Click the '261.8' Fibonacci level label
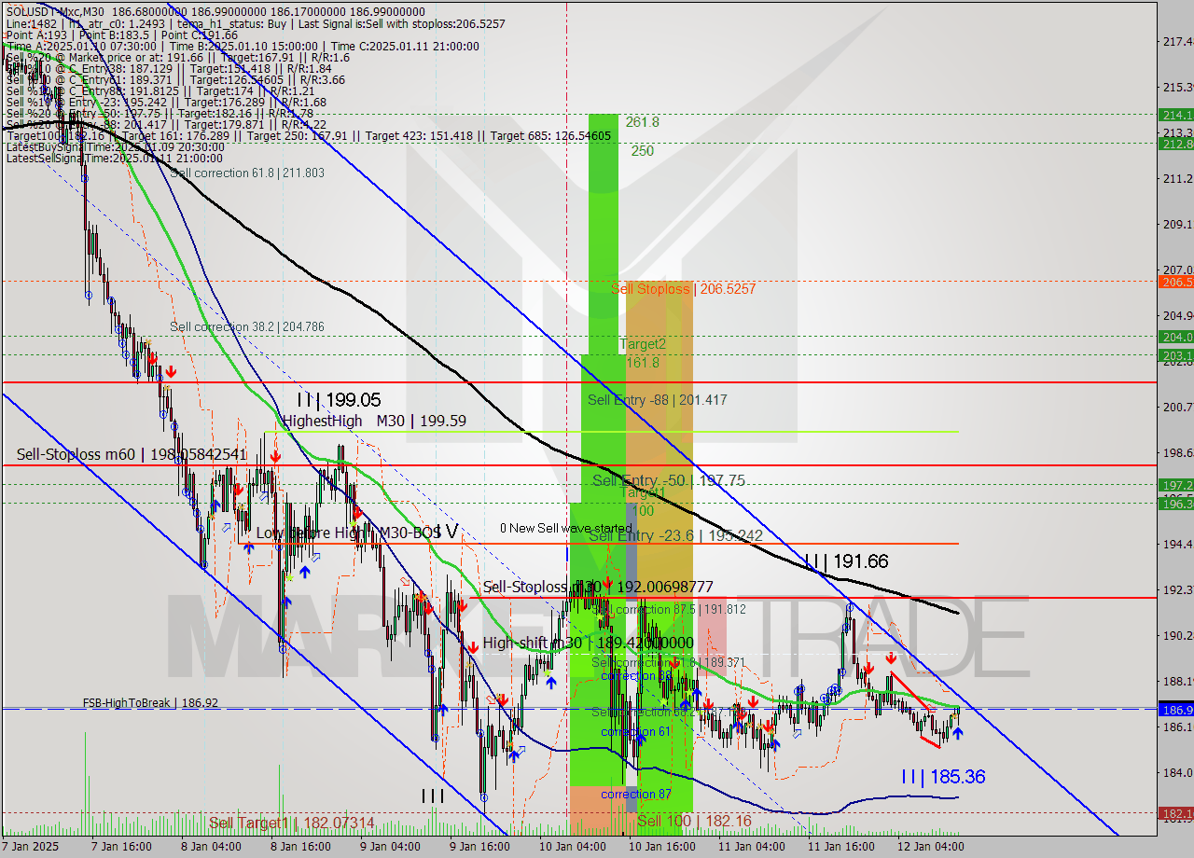The image size is (1194, 858). pyautogui.click(x=643, y=122)
